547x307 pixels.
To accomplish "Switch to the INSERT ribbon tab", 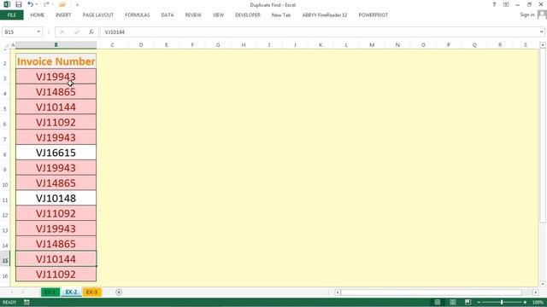I will tap(63, 15).
